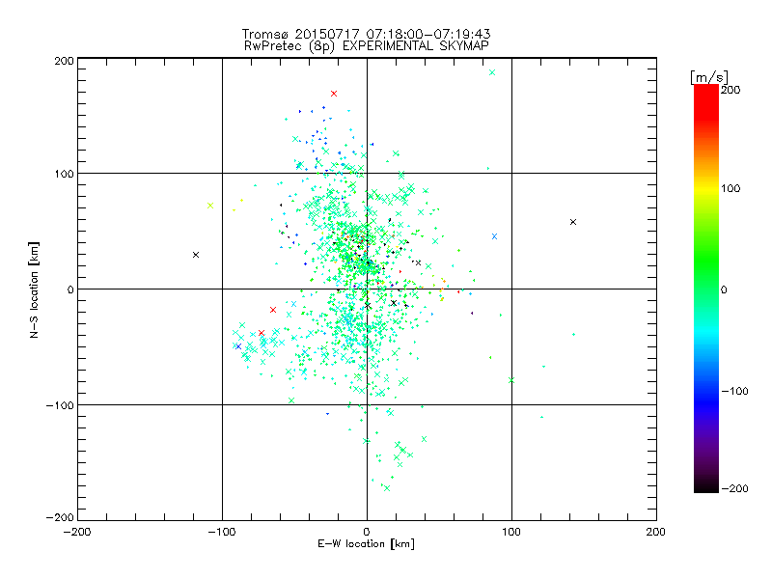772x579 pixels.
Task: Select the red X marker at the top of the map
Action: click(334, 94)
